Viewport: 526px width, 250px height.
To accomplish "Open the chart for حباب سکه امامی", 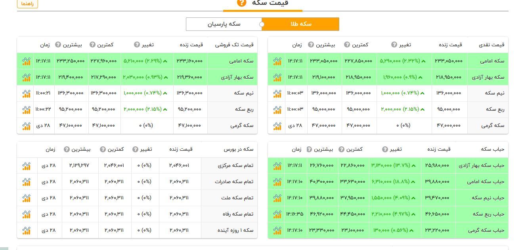I will [277, 182].
